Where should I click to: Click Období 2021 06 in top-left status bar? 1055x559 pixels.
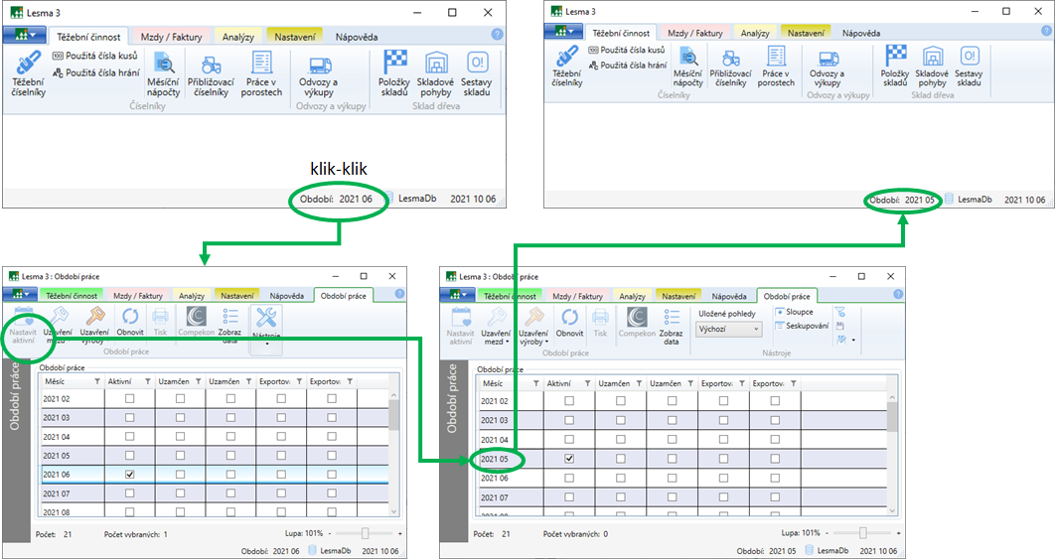[x=337, y=200]
